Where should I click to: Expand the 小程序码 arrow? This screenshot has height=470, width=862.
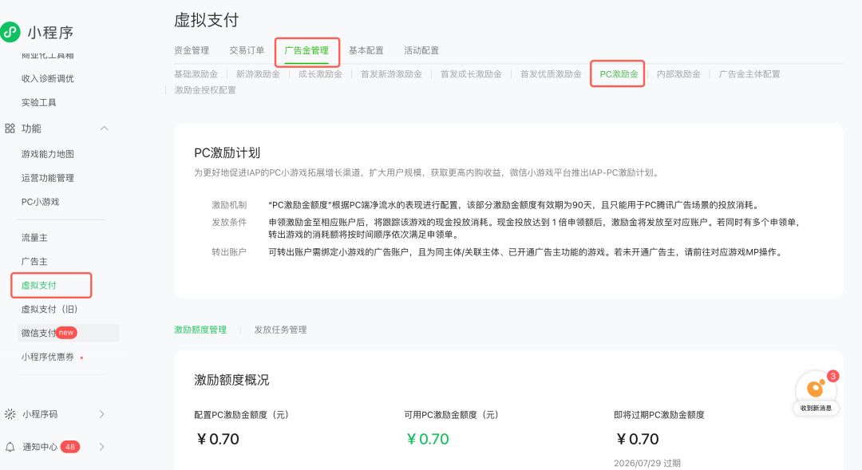(x=101, y=414)
